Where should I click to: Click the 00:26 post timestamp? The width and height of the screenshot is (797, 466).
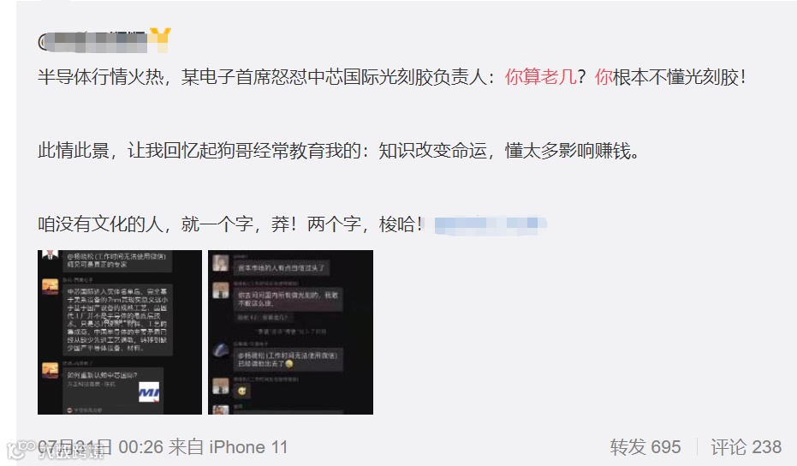click(x=140, y=447)
